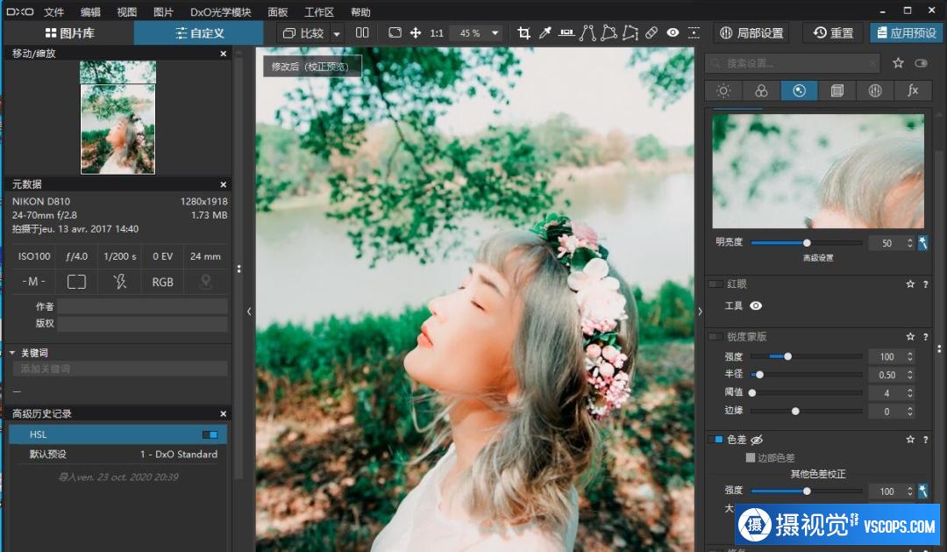Viewport: 947px width, 552px height.
Task: Activate the Pan move tool
Action: click(416, 32)
